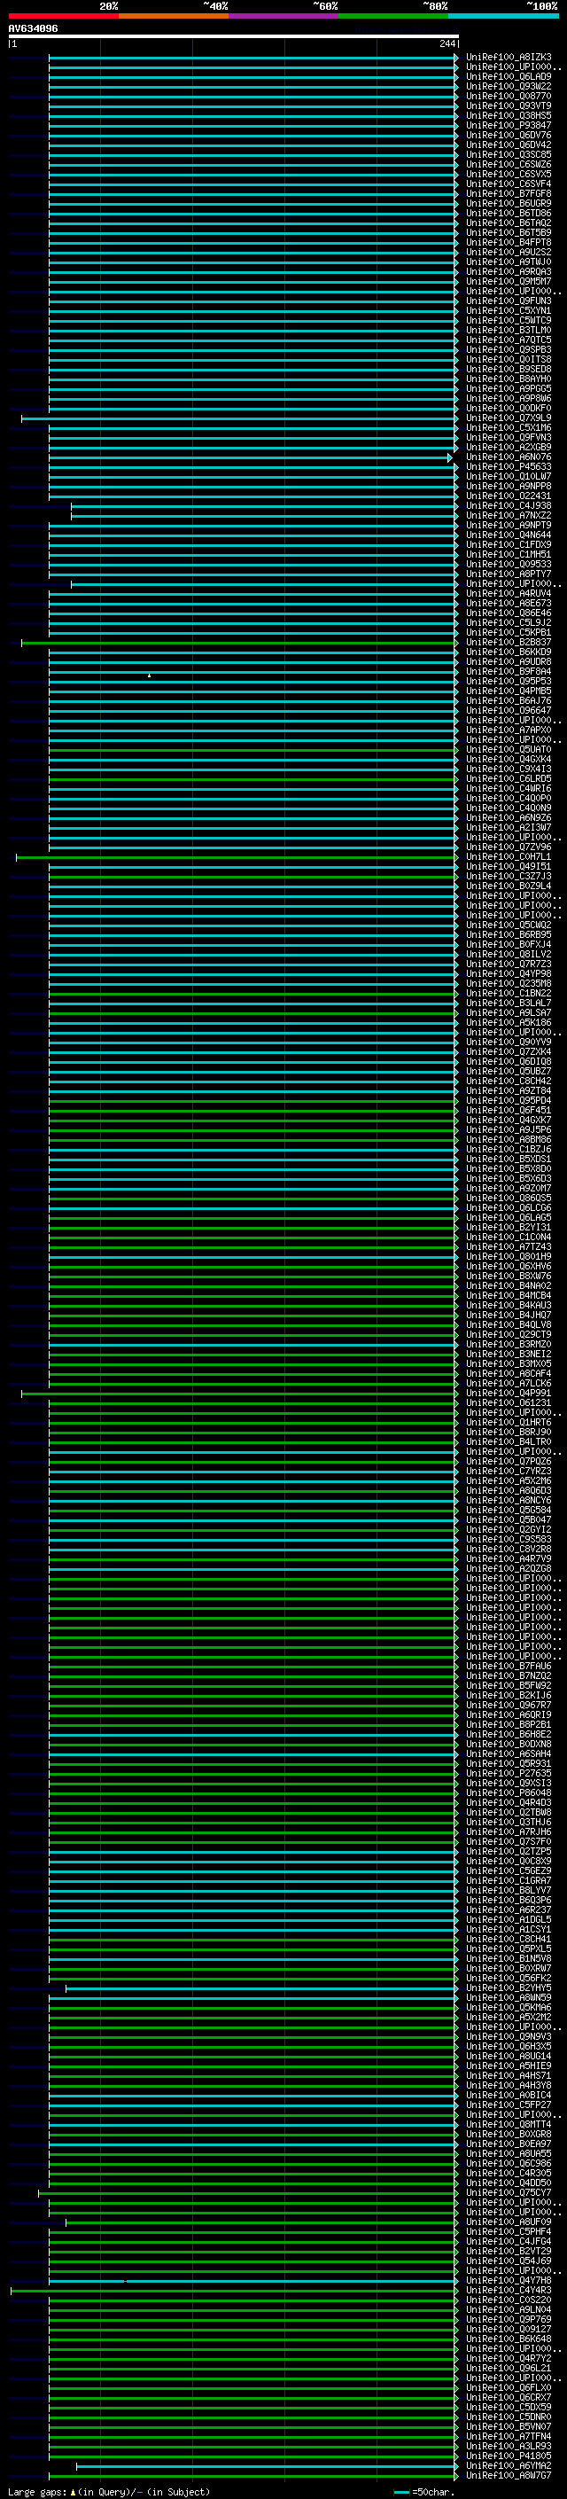Select hit label UniRef100_Q08770
567x2499 pixels.
[x=509, y=96]
